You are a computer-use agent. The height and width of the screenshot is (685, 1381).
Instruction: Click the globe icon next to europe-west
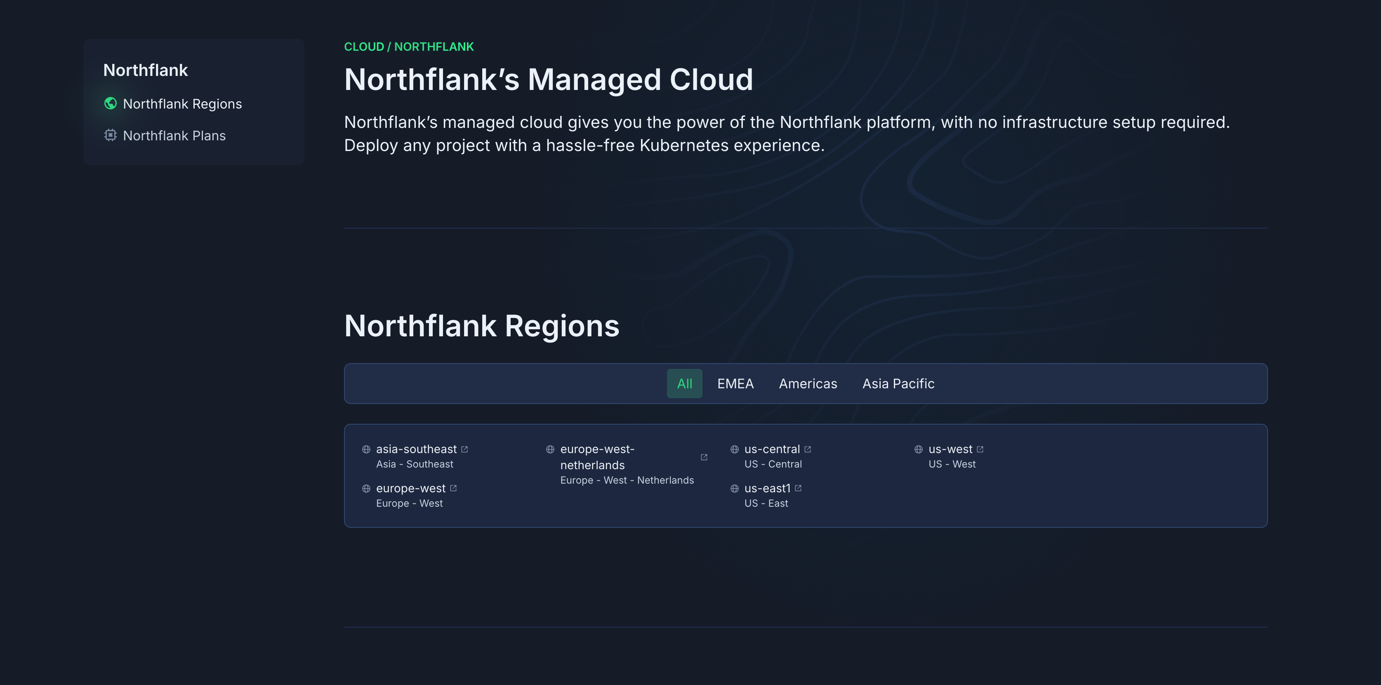366,489
